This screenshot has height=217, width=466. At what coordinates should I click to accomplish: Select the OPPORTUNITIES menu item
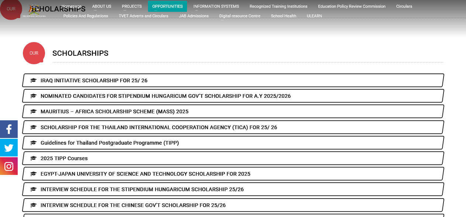click(x=168, y=6)
